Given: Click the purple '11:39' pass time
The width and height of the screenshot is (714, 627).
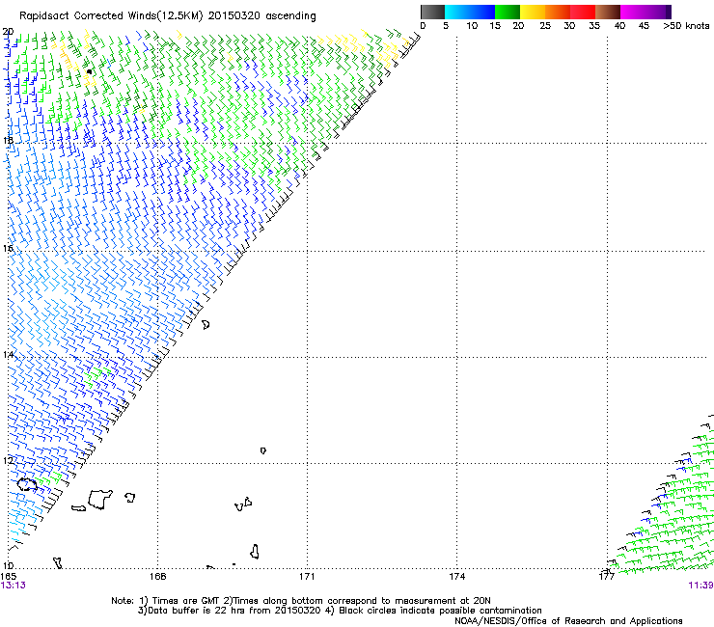Looking at the screenshot, I should click(700, 586).
